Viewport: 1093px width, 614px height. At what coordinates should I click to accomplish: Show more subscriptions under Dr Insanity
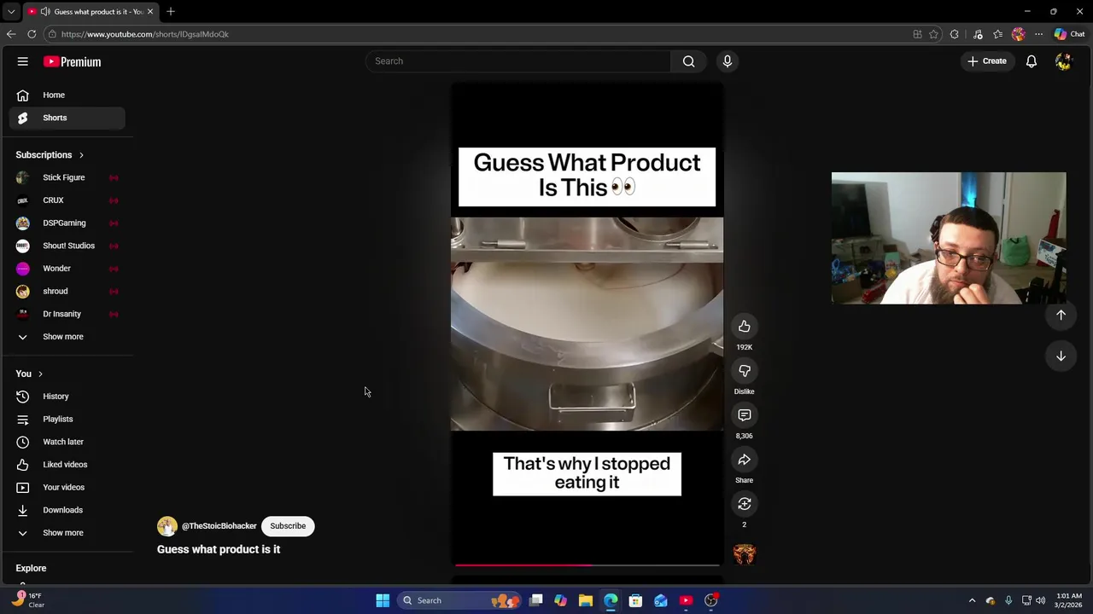67,337
